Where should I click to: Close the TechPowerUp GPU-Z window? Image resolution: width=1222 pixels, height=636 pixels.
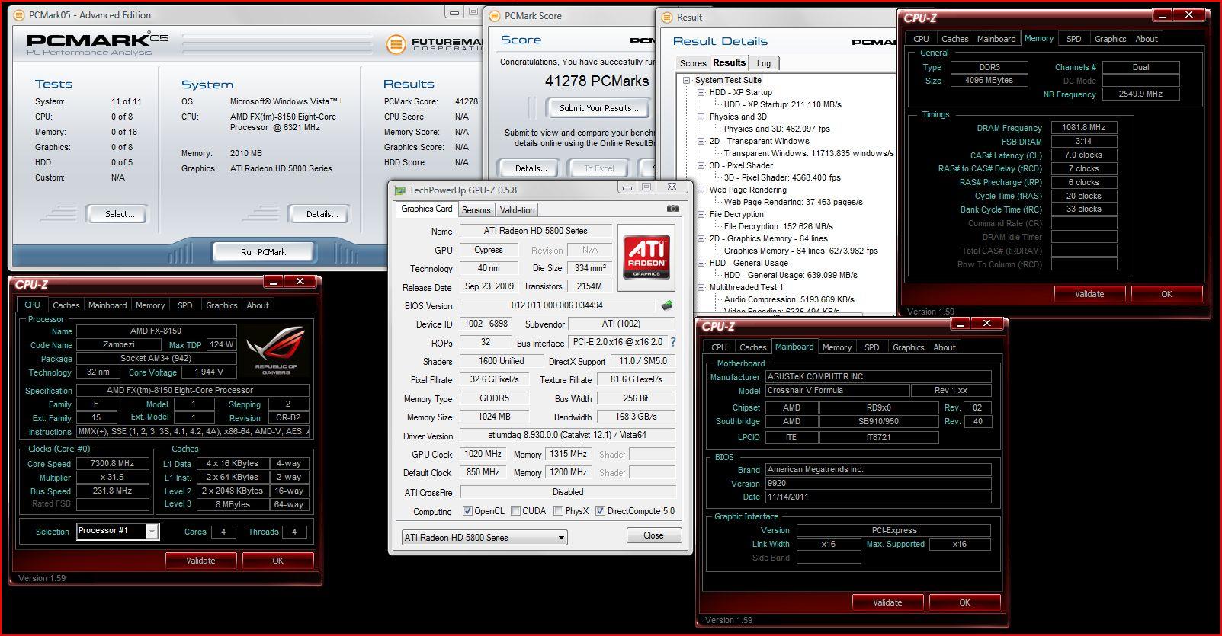pyautogui.click(x=672, y=187)
